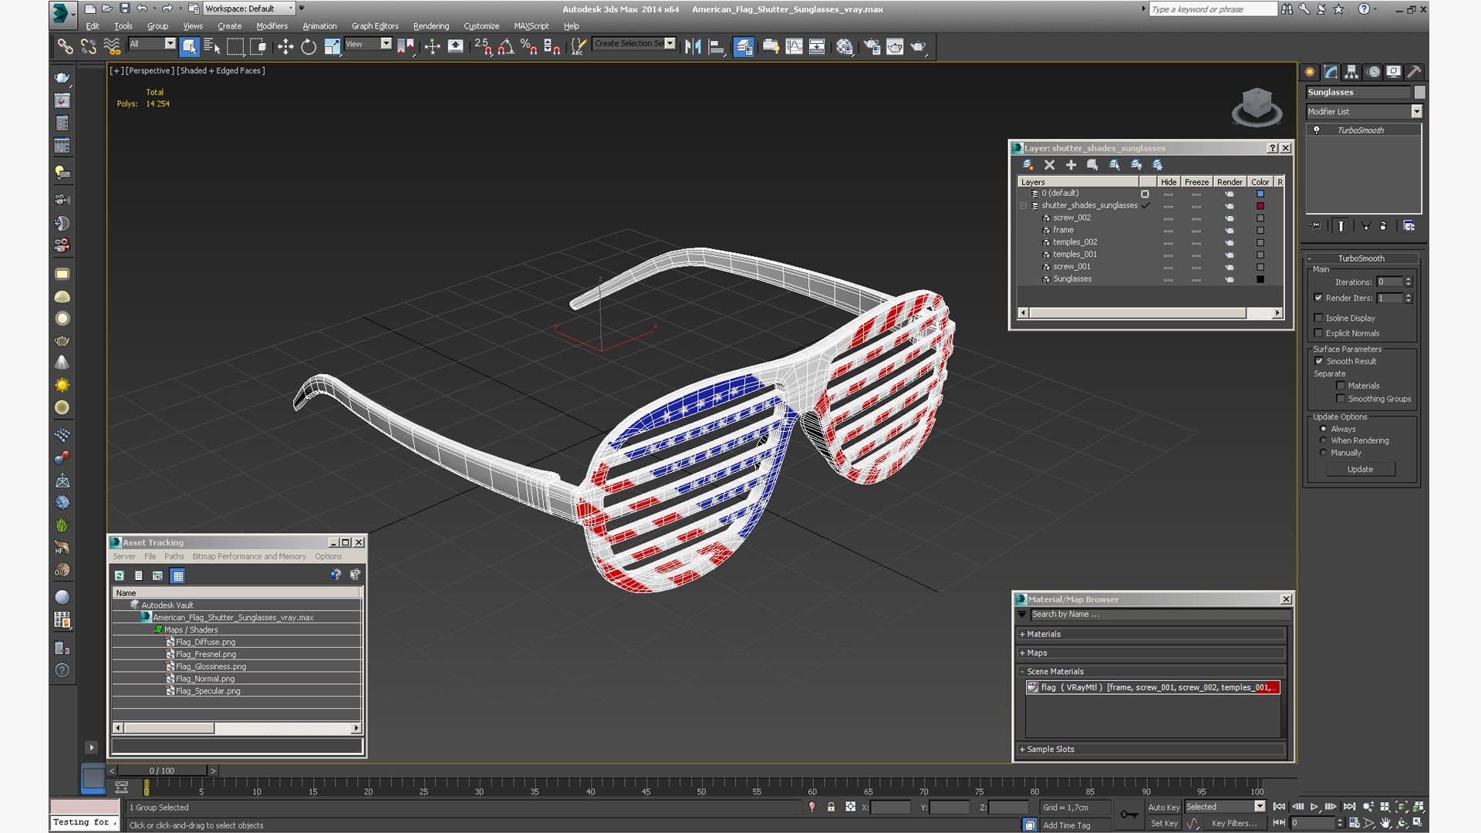Open the Rendering menu

pyautogui.click(x=430, y=26)
